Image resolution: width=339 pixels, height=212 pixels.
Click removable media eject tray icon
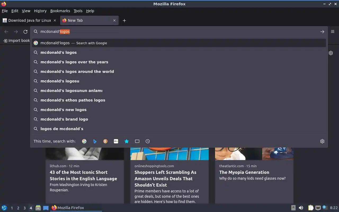tap(293, 208)
